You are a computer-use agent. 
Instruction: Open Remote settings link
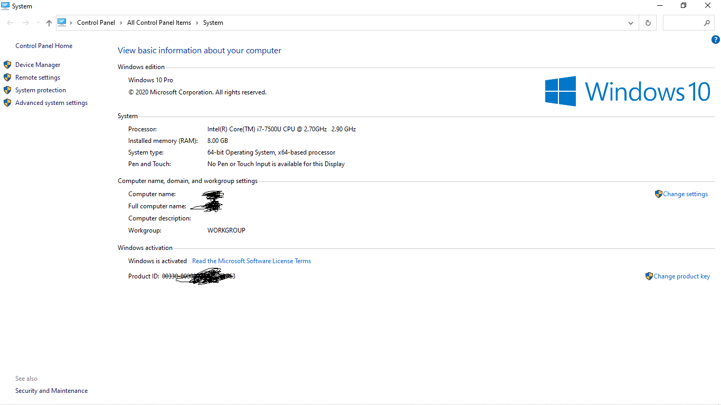[x=37, y=78]
